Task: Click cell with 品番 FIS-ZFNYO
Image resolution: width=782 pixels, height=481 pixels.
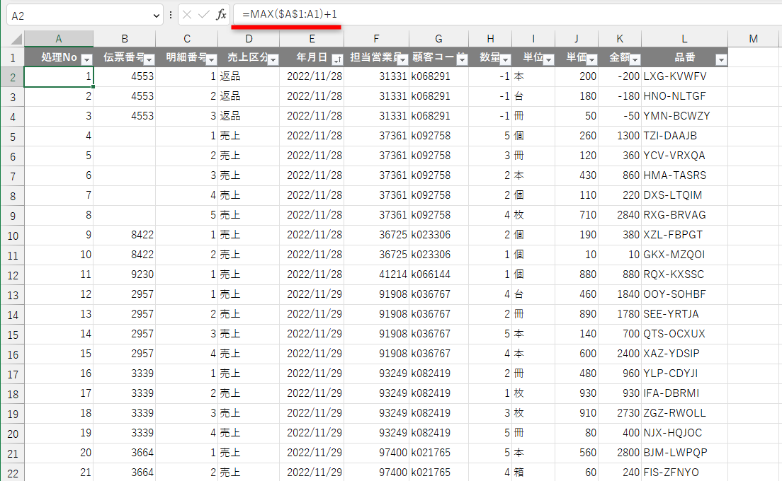Action: point(684,473)
